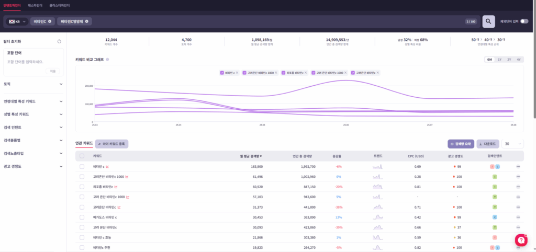Remove 리포좀 비타민c from the comparison graph
The width and height of the screenshot is (536, 252).
click(x=306, y=73)
